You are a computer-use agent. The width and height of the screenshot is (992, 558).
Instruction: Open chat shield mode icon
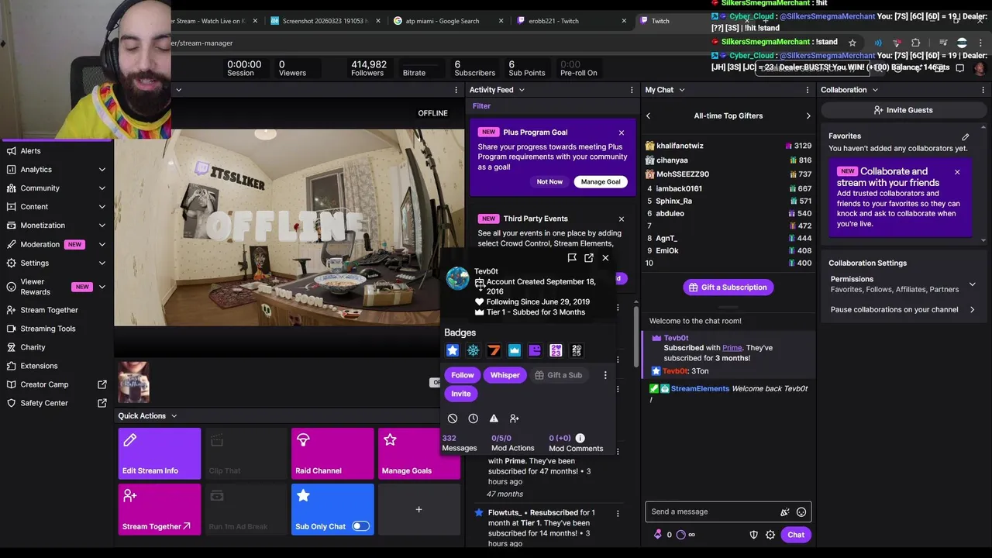tap(753, 535)
